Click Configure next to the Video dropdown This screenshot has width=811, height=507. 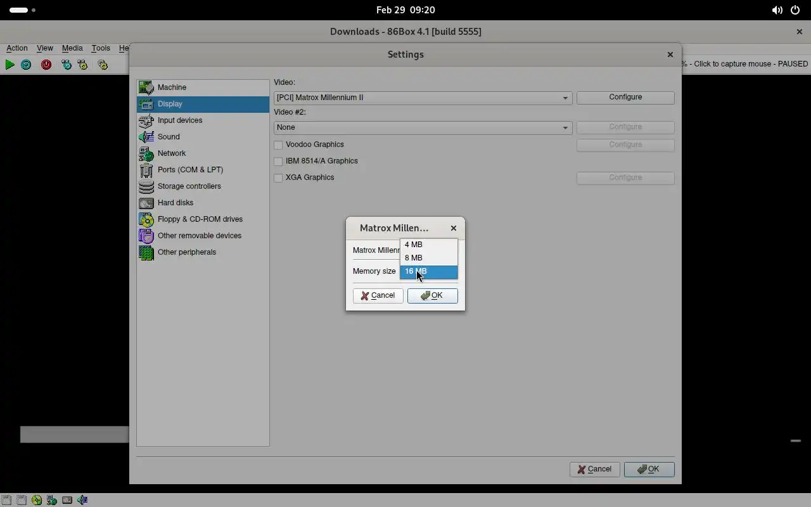click(625, 97)
